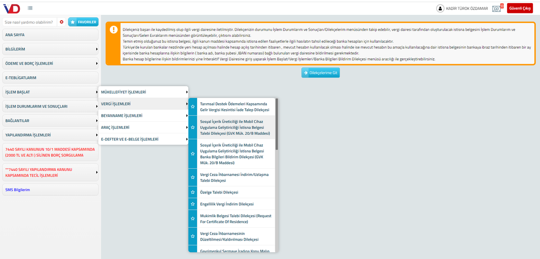
Task: Open the BEYANNAME İŞLEMLERİ submenu
Action: 143,115
